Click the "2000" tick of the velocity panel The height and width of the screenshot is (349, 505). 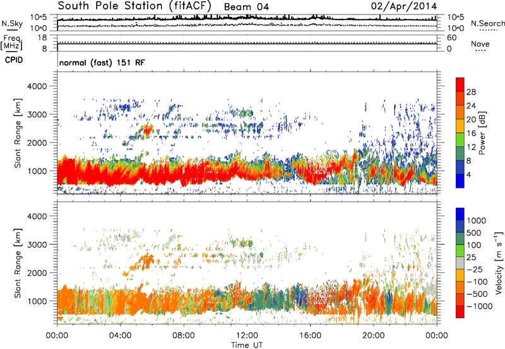(x=37, y=273)
